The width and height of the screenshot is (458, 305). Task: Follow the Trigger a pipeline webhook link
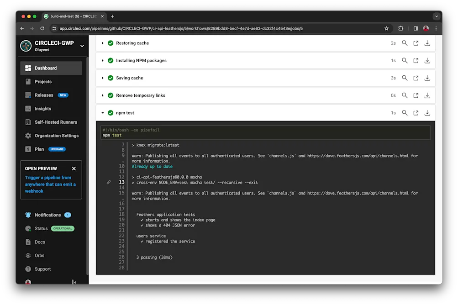click(x=50, y=184)
